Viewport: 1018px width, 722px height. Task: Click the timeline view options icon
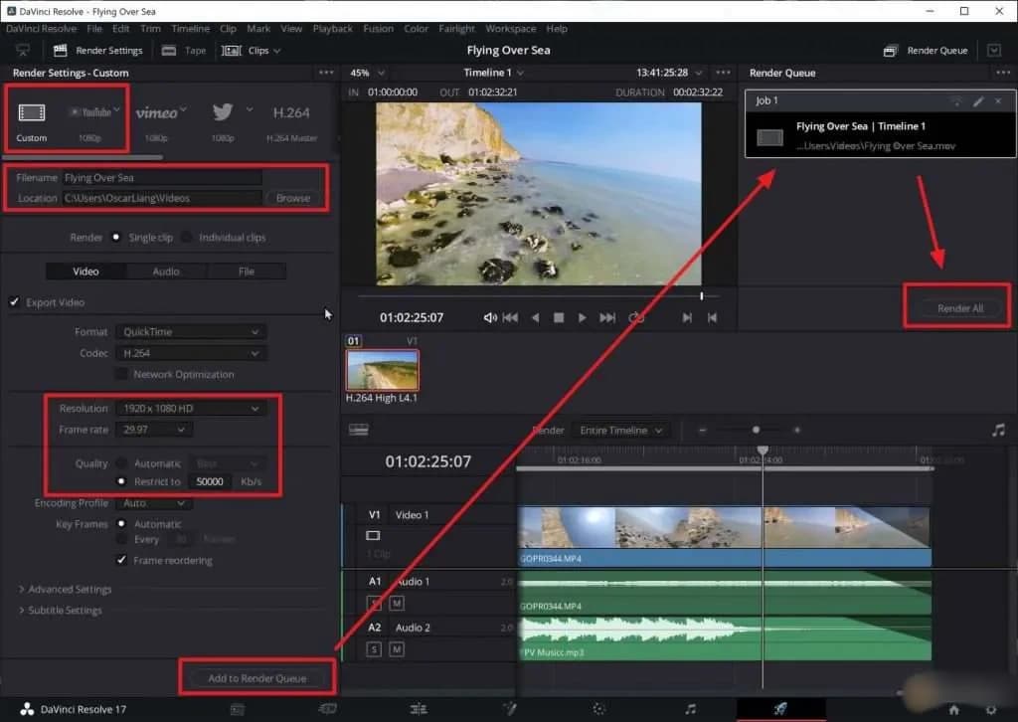pyautogui.click(x=358, y=430)
